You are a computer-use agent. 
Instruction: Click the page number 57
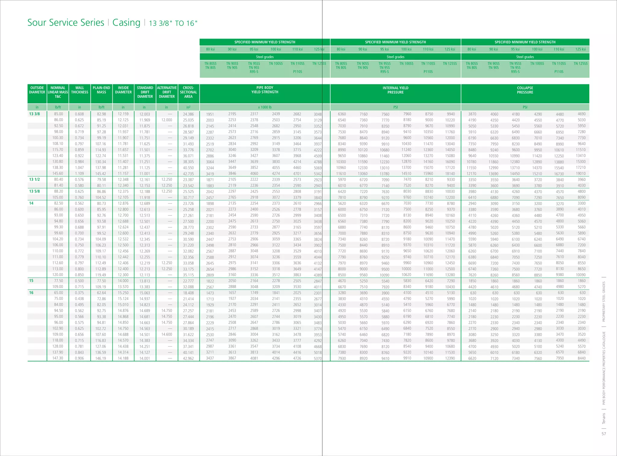click(604, 434)
